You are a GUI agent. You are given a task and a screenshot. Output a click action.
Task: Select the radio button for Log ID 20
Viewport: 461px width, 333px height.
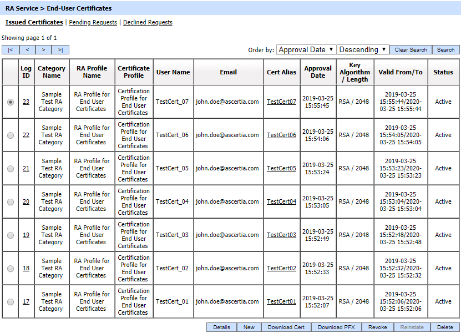(x=11, y=202)
